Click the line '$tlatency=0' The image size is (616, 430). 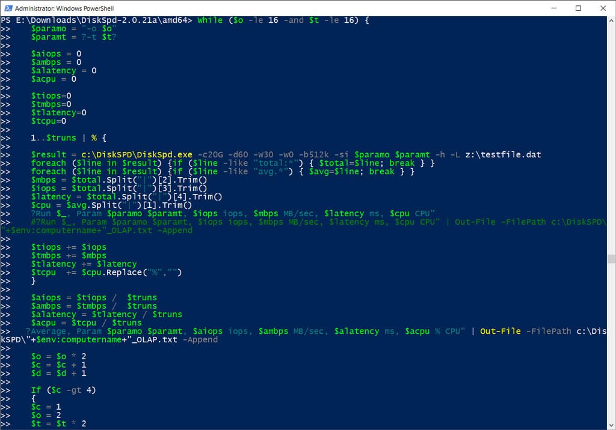pos(59,113)
